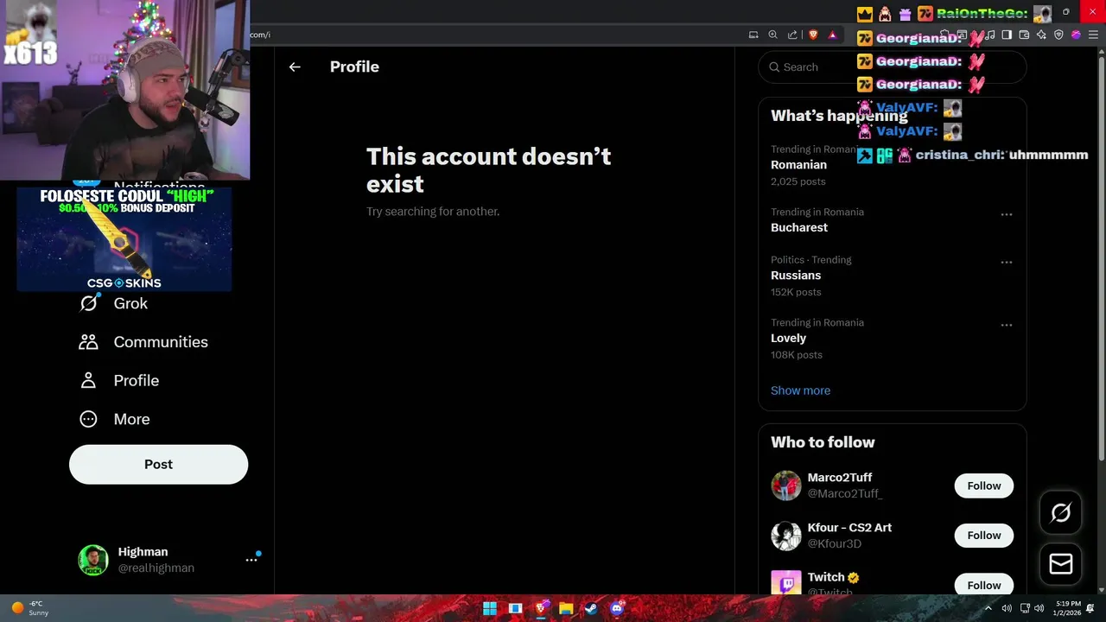Open File Explorer from the taskbar
The image size is (1106, 622).
(x=566, y=608)
